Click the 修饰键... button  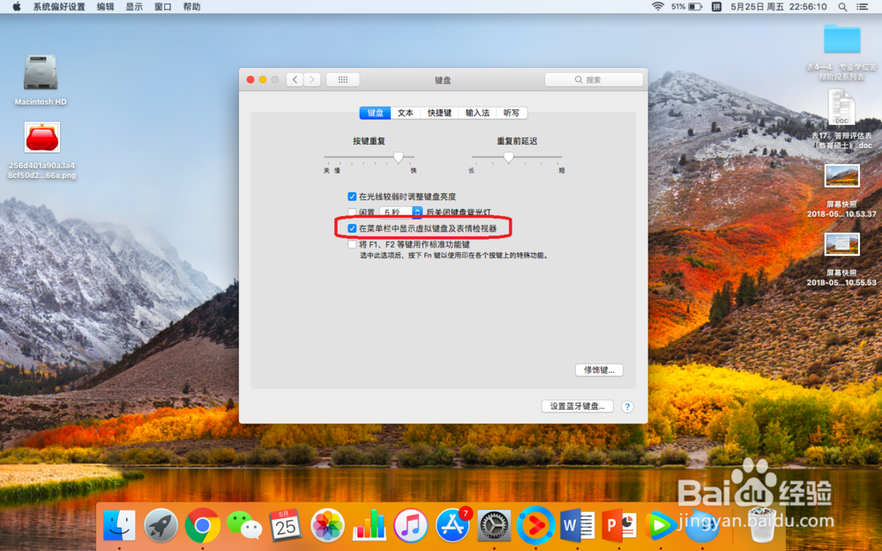pos(599,370)
